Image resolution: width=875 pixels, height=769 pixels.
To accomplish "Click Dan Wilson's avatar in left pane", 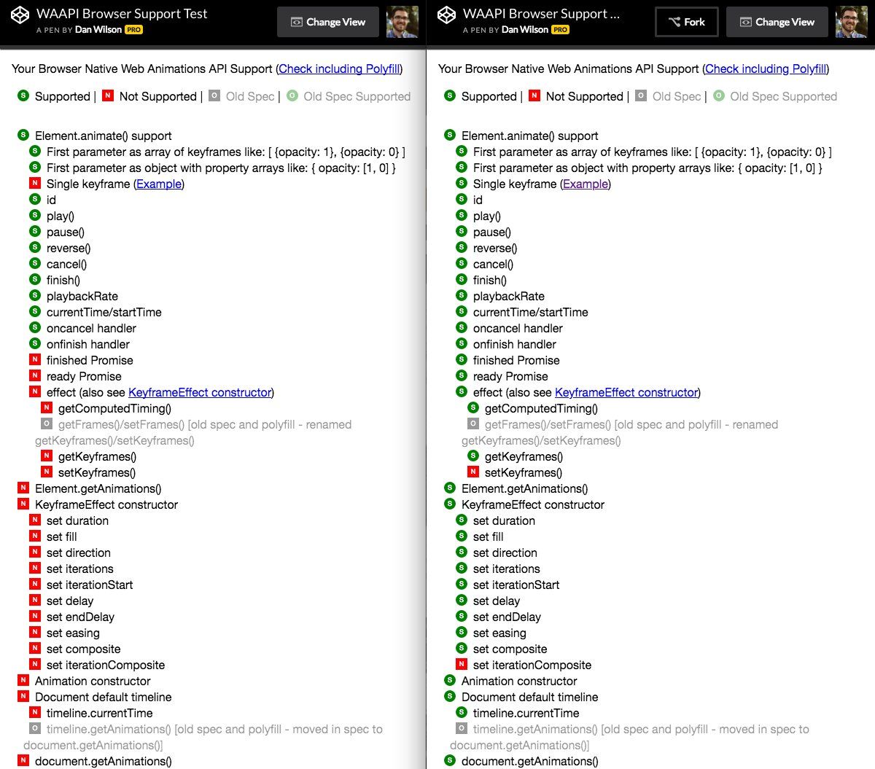I will 402,22.
